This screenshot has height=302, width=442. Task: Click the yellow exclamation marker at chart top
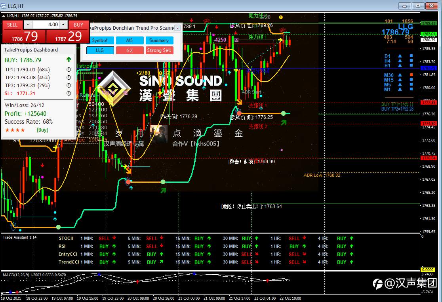click(x=281, y=17)
